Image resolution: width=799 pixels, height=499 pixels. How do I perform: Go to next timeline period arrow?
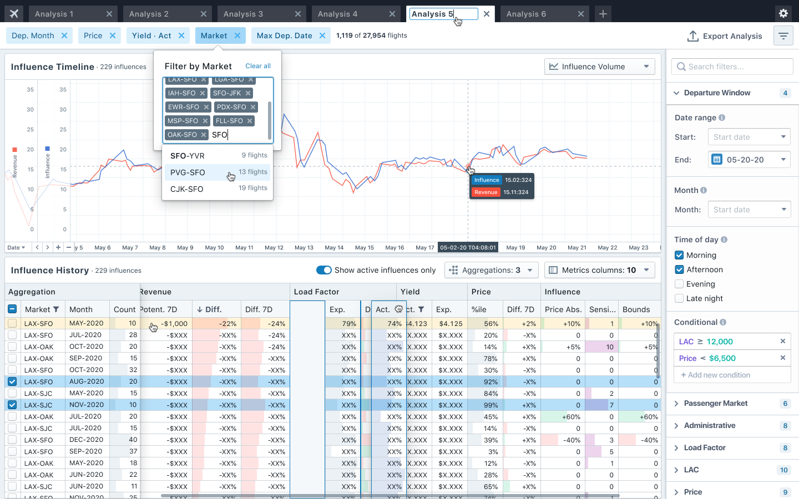pyautogui.click(x=48, y=247)
